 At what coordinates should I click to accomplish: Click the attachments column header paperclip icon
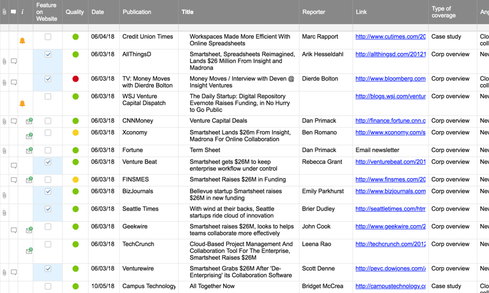coord(4,12)
